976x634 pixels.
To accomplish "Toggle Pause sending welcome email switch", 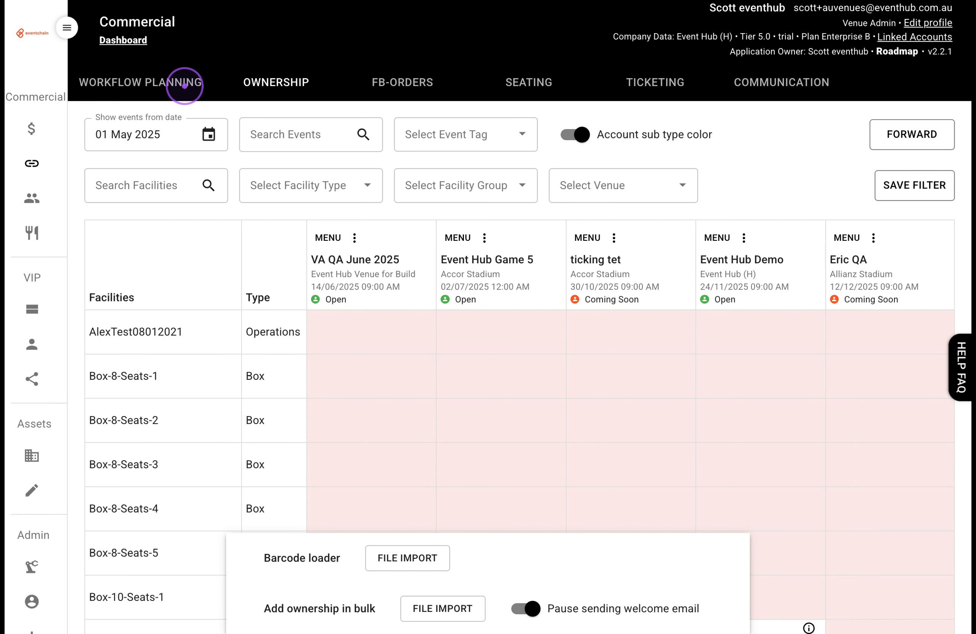I will 526,608.
